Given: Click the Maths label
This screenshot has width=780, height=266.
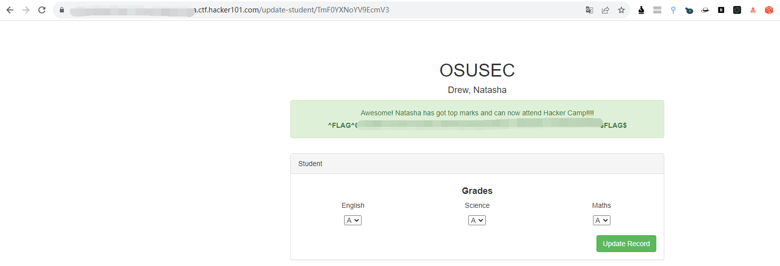Looking at the screenshot, I should [601, 205].
